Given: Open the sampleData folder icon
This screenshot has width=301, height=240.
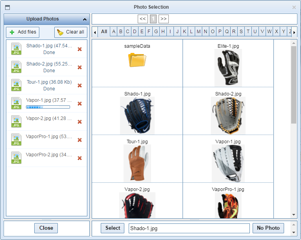Looking at the screenshot, I should [x=137, y=60].
